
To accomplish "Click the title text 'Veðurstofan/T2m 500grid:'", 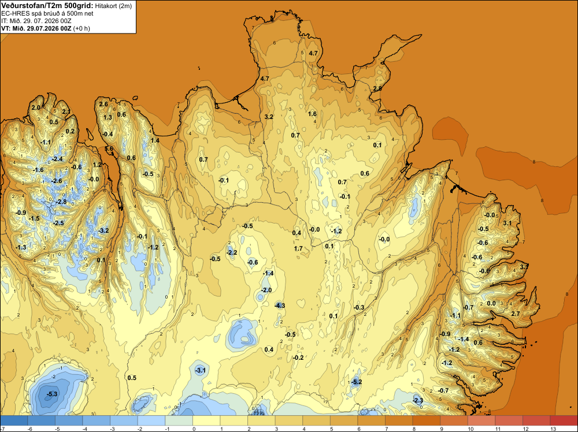I will 47,6.
